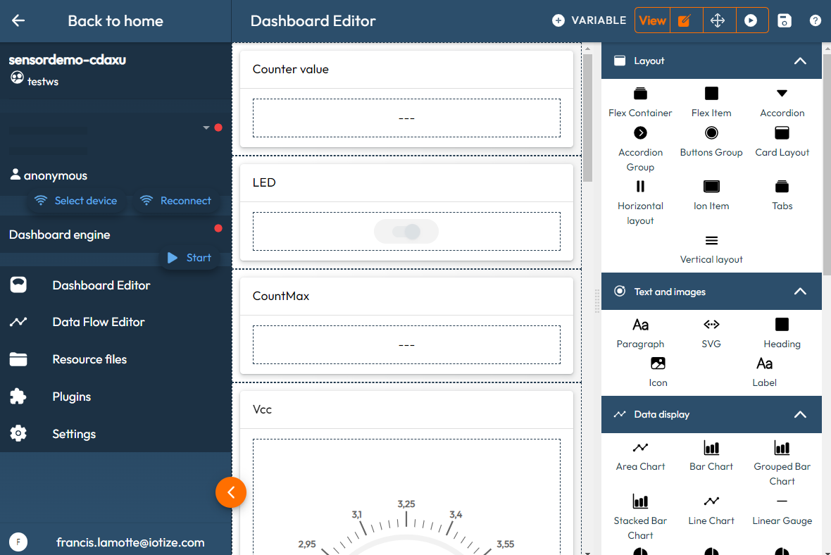Start the Dashboard engine

[x=189, y=257]
